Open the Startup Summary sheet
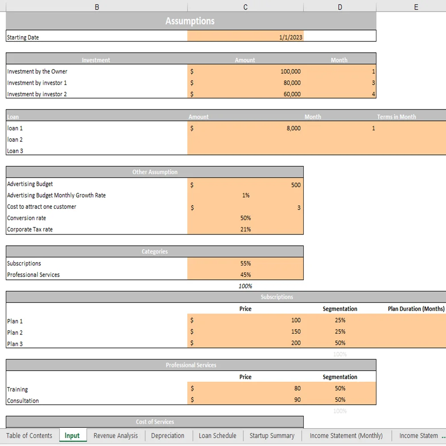This screenshot has height=446, width=446. click(272, 436)
